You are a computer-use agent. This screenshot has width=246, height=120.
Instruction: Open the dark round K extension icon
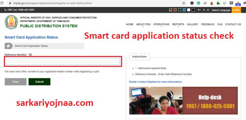tap(192, 3)
